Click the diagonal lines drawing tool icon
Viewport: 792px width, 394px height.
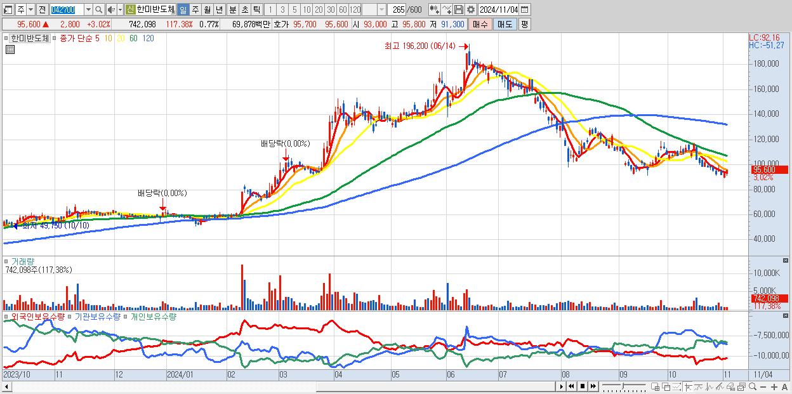tap(720, 386)
